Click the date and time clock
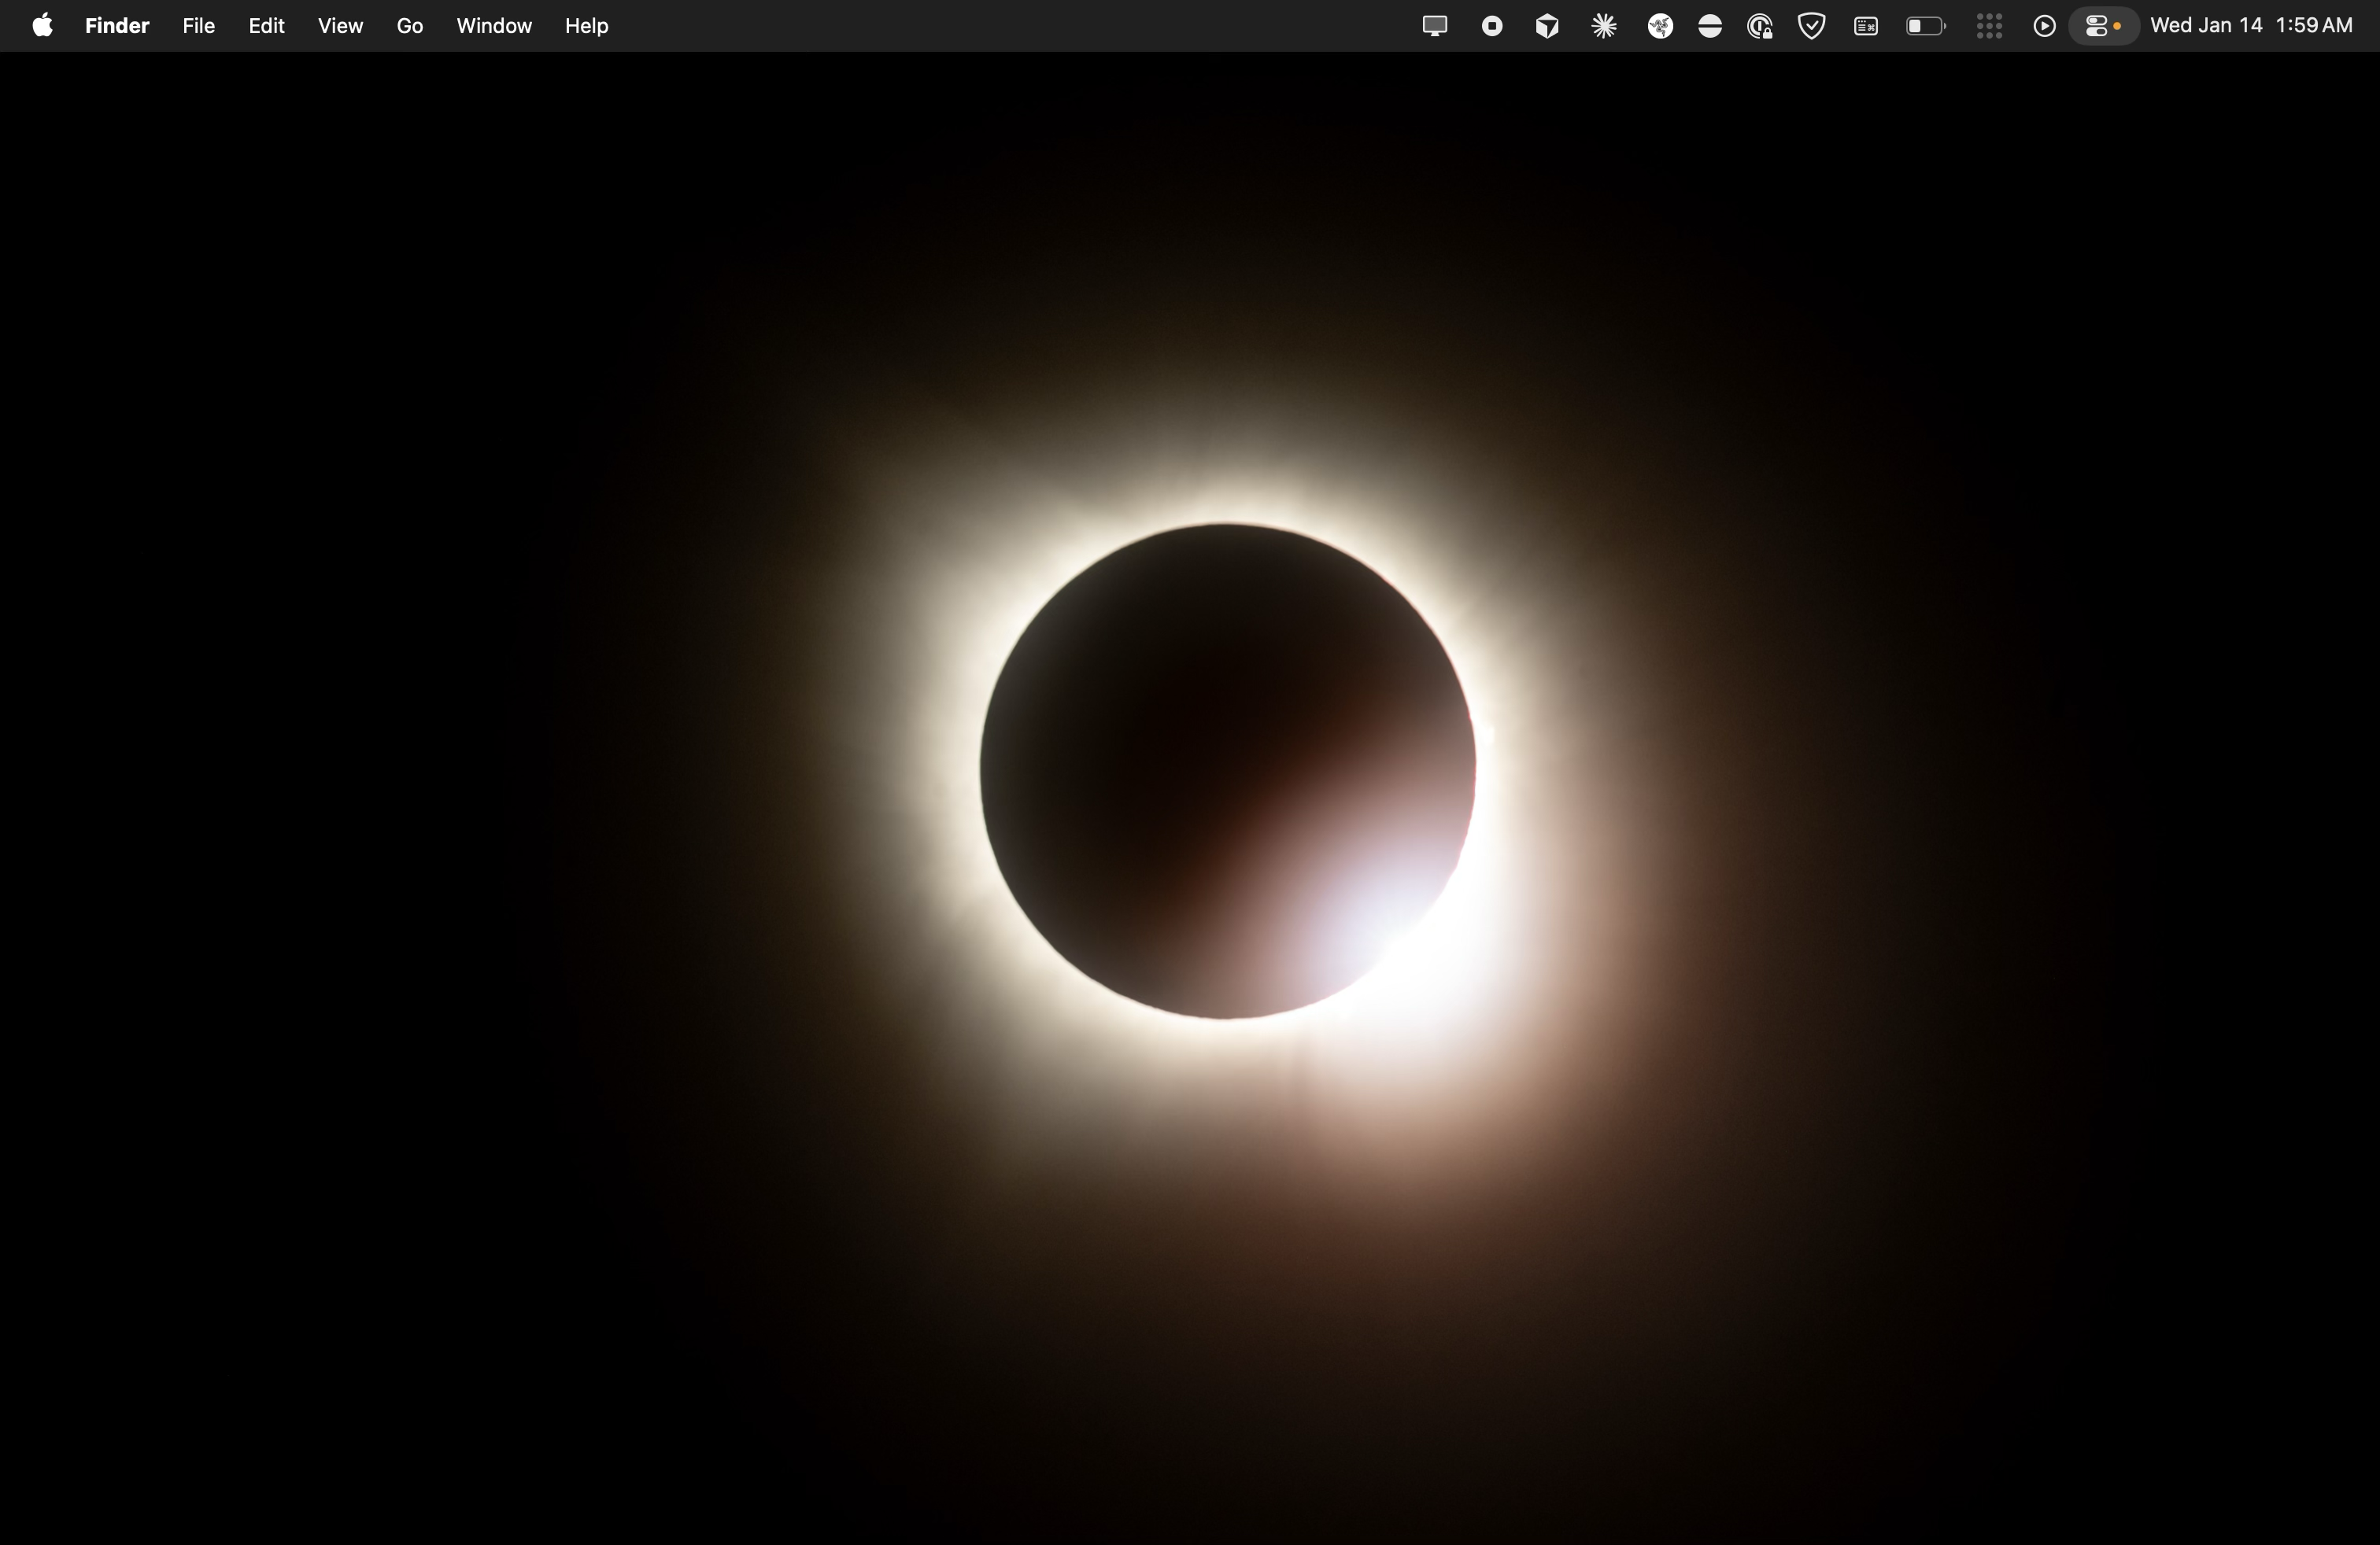Viewport: 2380px width, 1545px height. [2251, 26]
